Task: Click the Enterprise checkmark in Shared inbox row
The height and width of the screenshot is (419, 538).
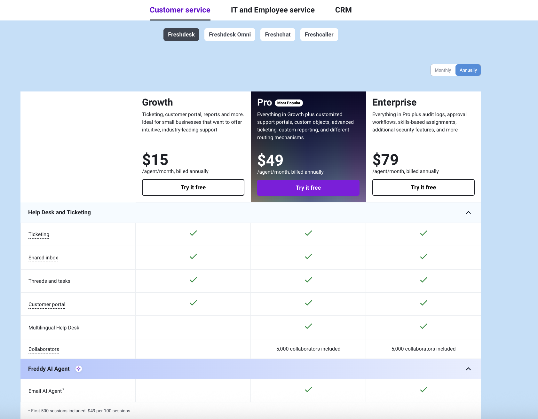Action: pyautogui.click(x=423, y=257)
